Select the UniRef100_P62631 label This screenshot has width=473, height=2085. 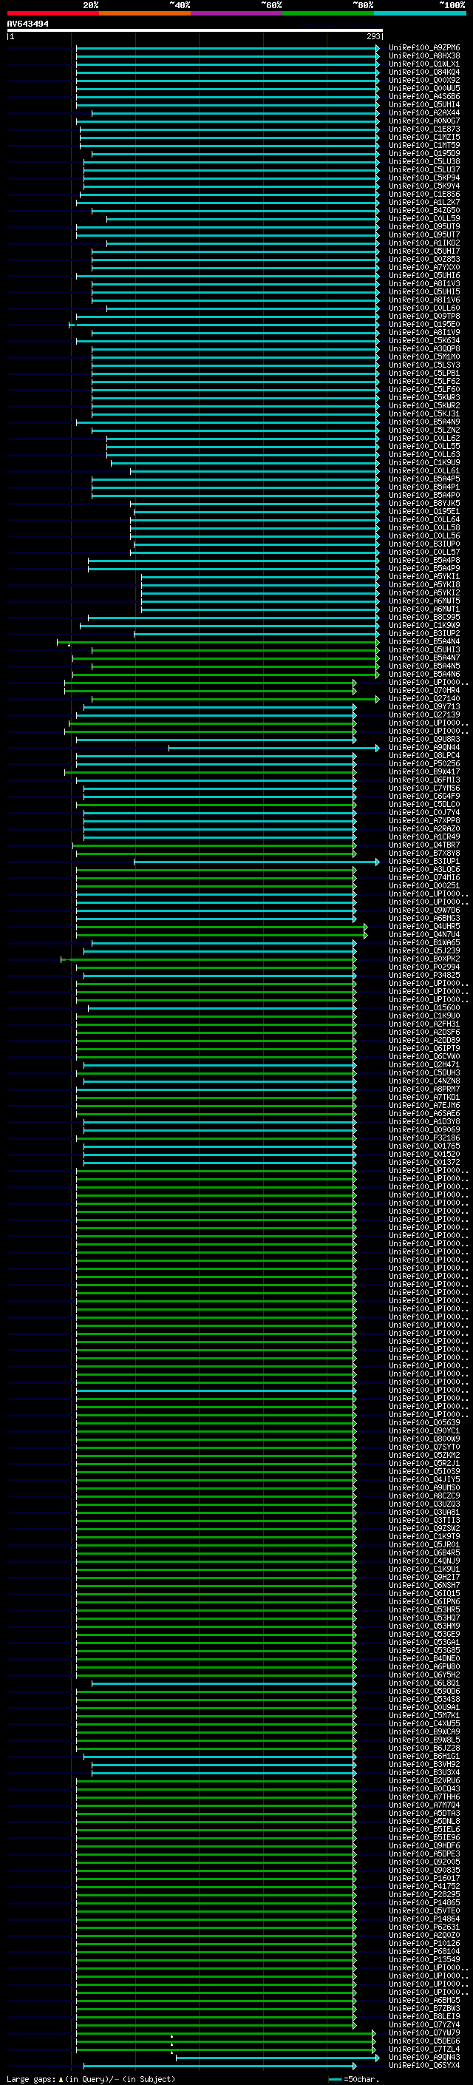(423, 1927)
